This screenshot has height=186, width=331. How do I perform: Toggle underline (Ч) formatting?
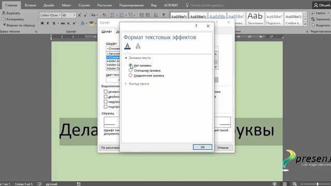54,23
